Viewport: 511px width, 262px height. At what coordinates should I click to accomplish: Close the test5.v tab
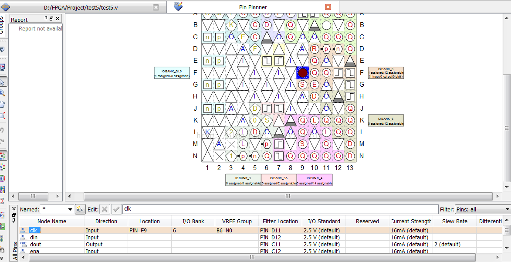pyautogui.click(x=156, y=7)
